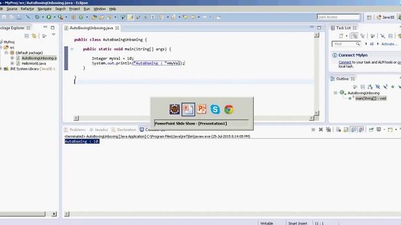The height and width of the screenshot is (225, 401).
Task: Select HelloWorld.java in Package Explorer
Action: 33,63
